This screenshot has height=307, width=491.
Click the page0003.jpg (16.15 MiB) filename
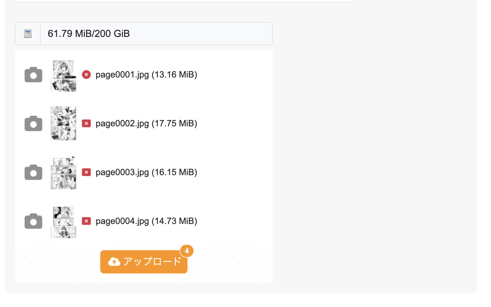(146, 172)
